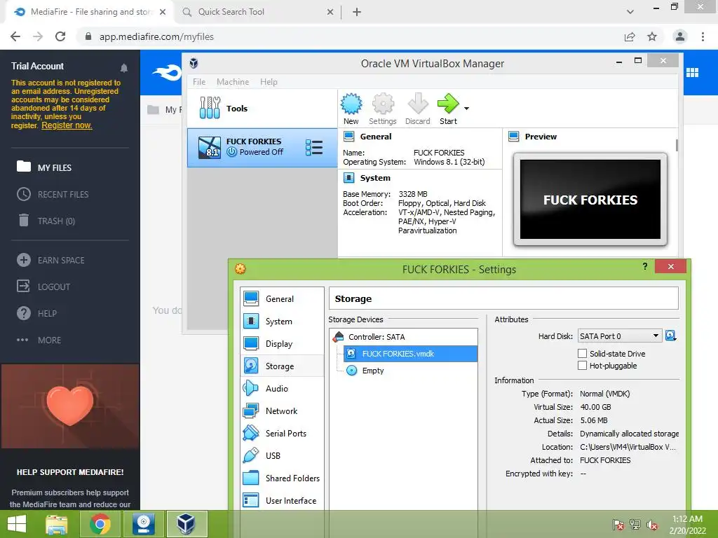
Task: Open the Help menu in VirtualBox Manager
Action: (x=269, y=82)
